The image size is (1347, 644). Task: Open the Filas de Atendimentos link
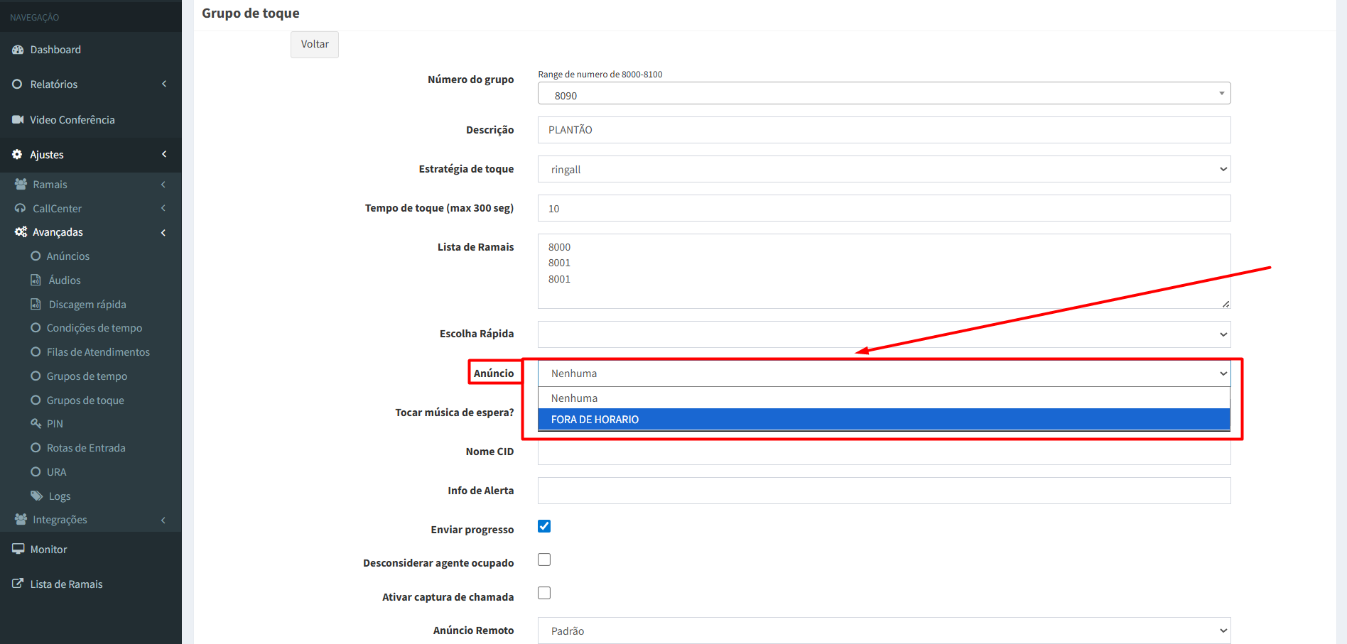coord(98,352)
